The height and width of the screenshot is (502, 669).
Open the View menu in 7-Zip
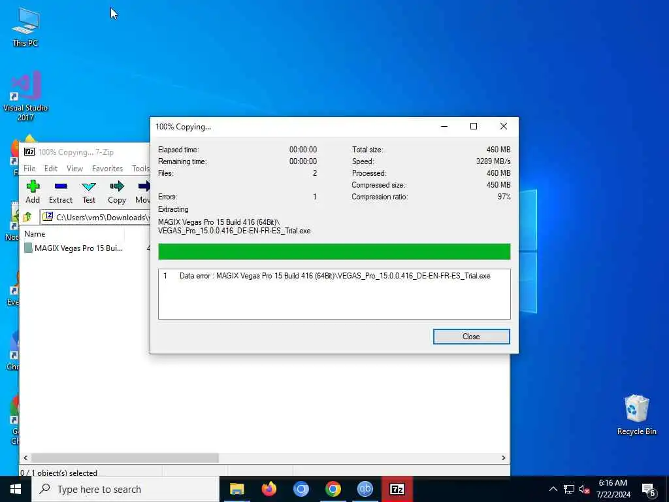[74, 169]
